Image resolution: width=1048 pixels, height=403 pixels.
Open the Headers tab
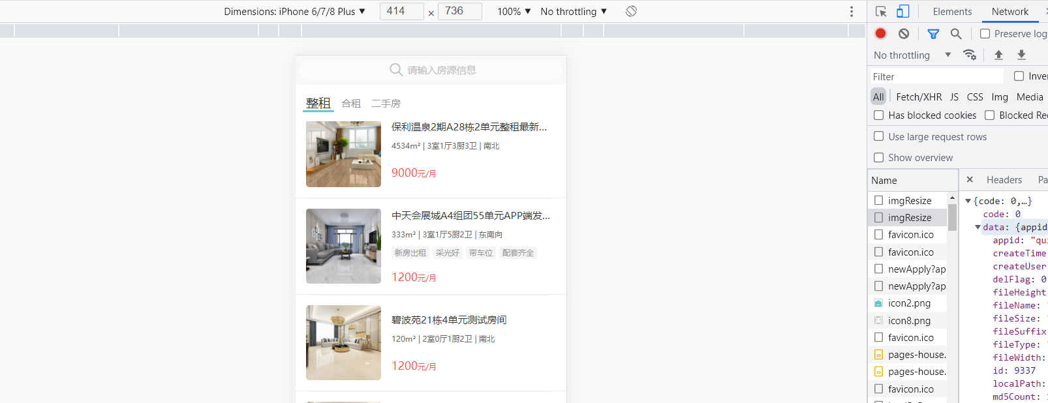1004,180
